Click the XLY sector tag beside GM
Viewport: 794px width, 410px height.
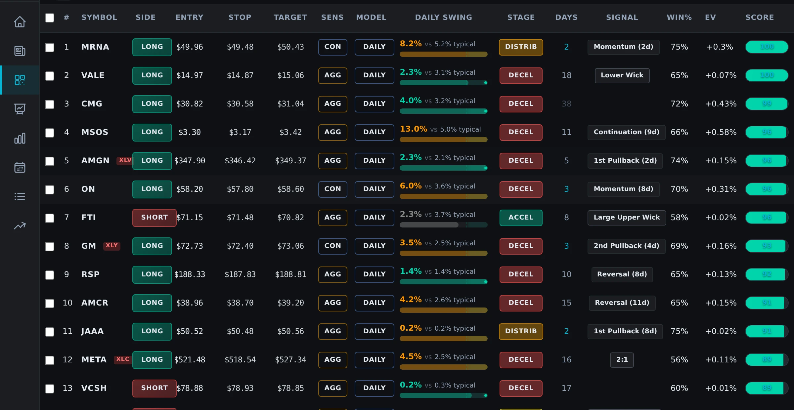tap(112, 246)
